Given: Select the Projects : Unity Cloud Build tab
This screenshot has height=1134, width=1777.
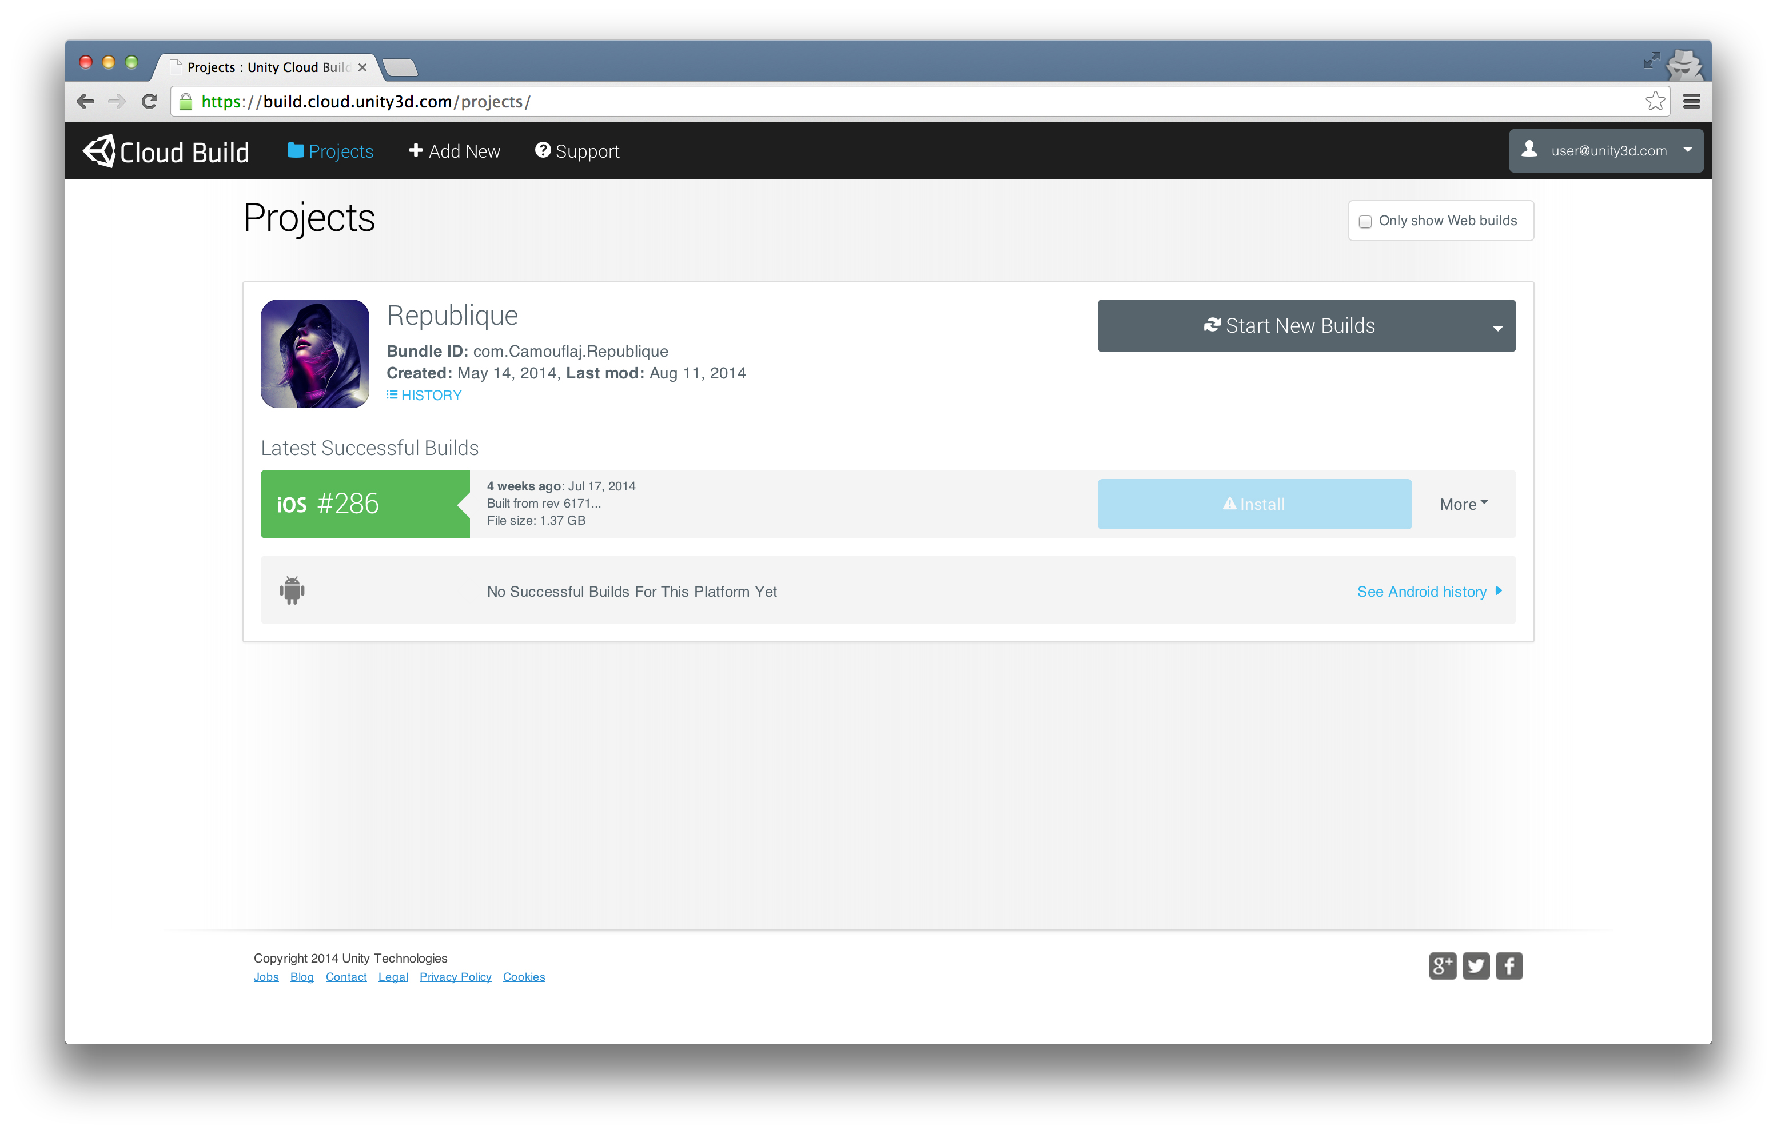Looking at the screenshot, I should [x=267, y=67].
